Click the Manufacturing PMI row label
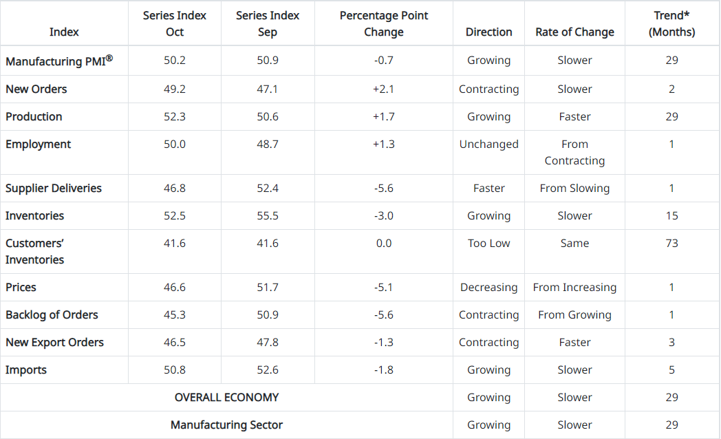 58,61
